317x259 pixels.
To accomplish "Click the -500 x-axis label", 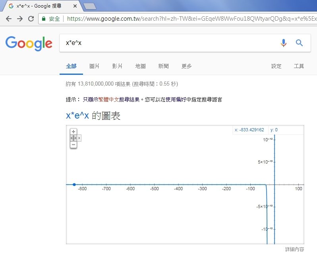I will (154, 189).
